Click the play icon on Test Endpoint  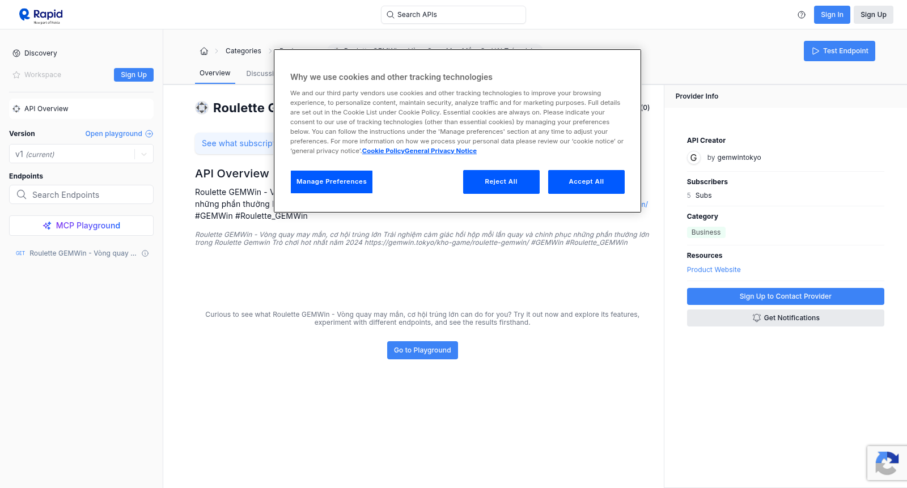click(816, 51)
